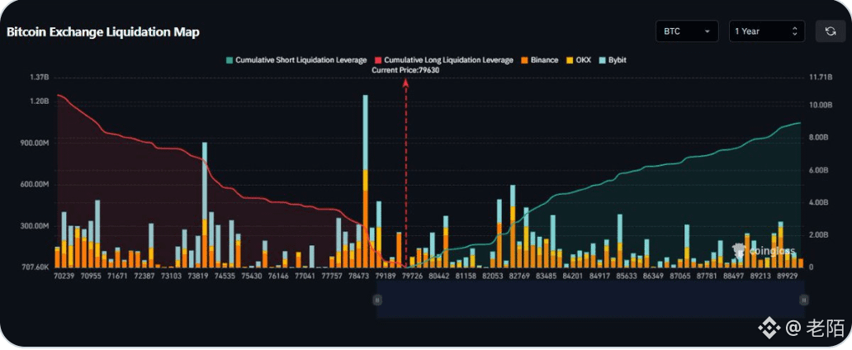Click the red long liquidation legend swatch
This screenshot has height=350, width=852.
[x=378, y=60]
